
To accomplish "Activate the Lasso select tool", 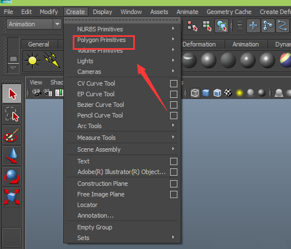I will 12,114.
